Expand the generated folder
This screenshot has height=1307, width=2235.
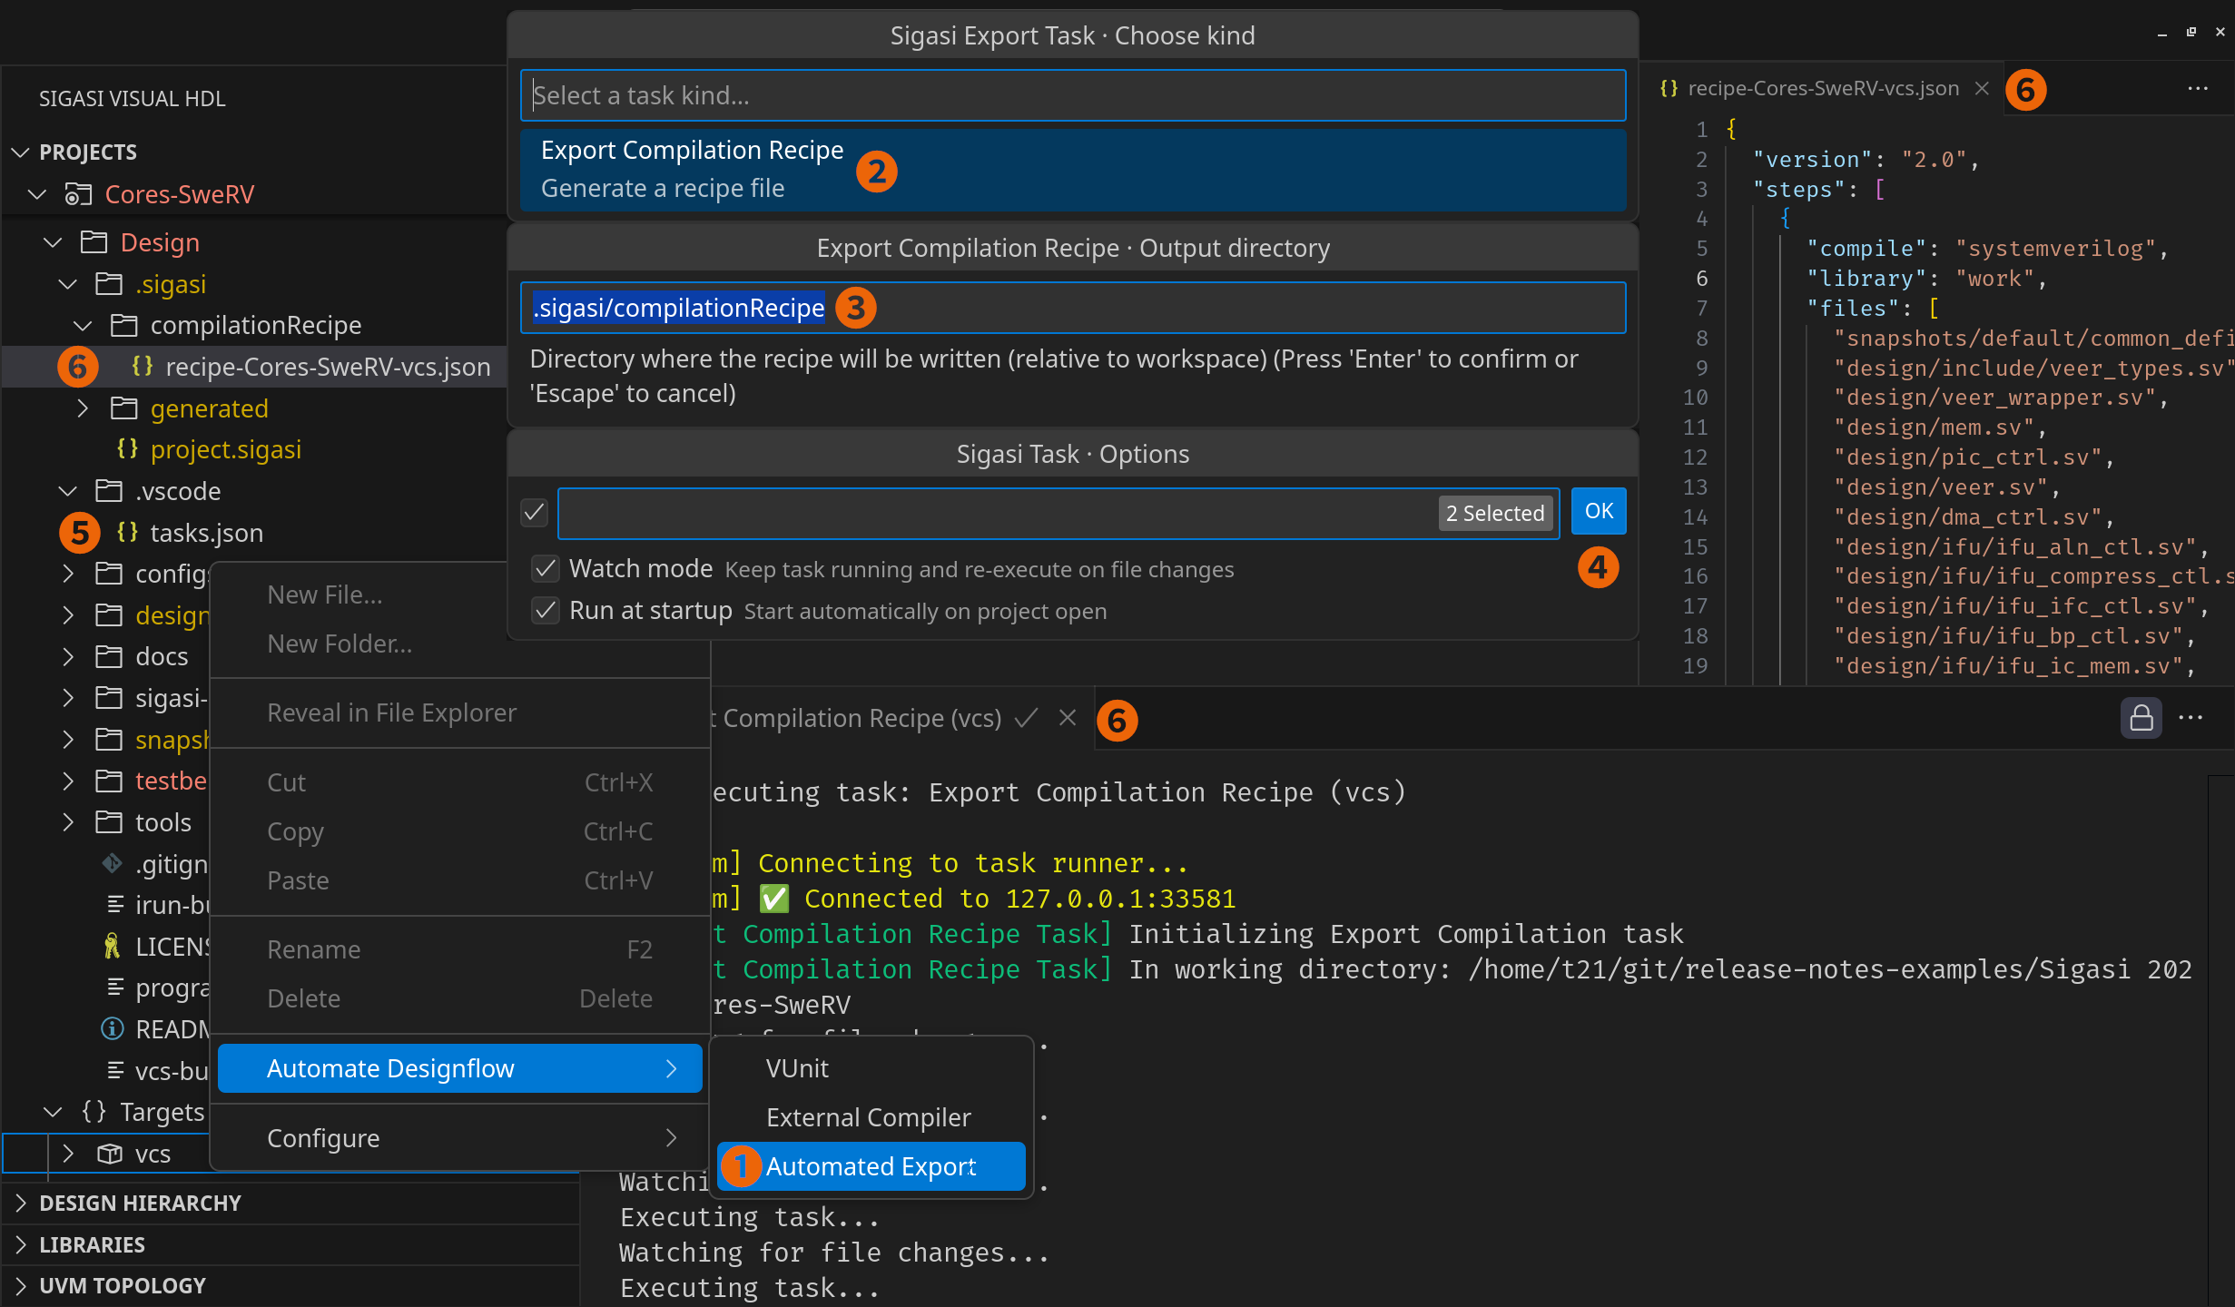[x=83, y=408]
